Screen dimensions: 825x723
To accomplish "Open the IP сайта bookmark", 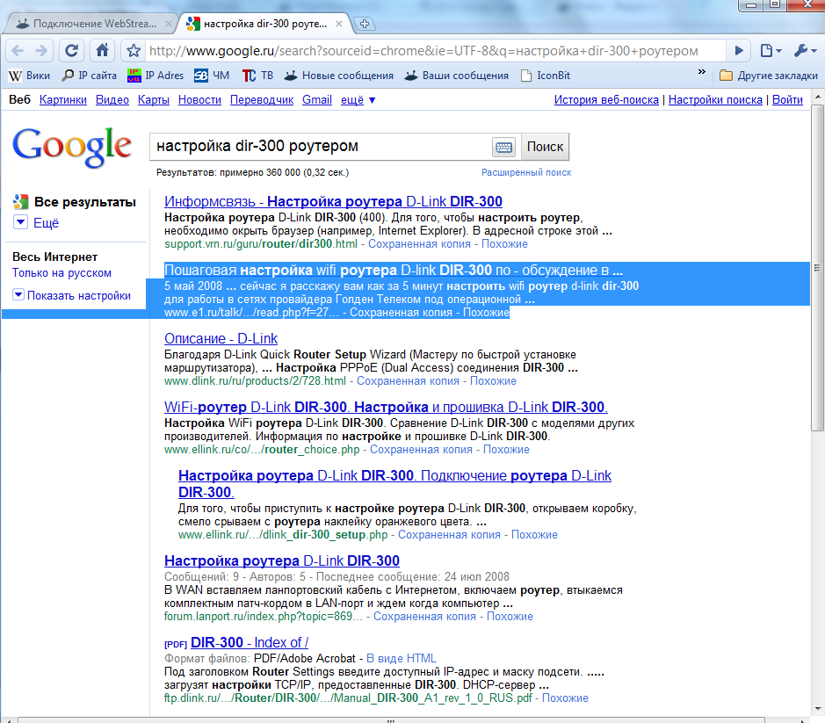I will (89, 76).
